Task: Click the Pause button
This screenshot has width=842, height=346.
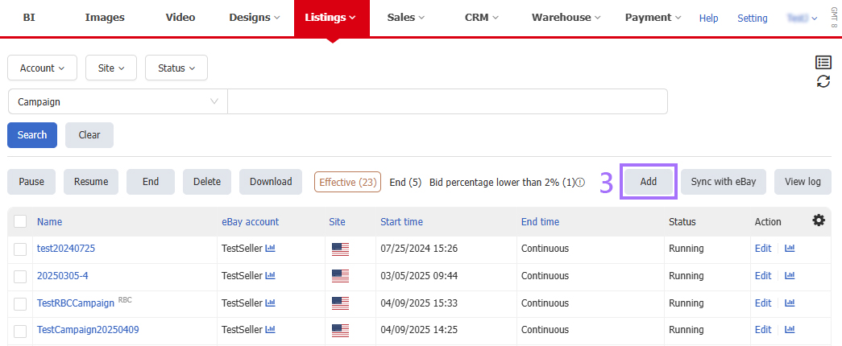Action: click(x=31, y=182)
